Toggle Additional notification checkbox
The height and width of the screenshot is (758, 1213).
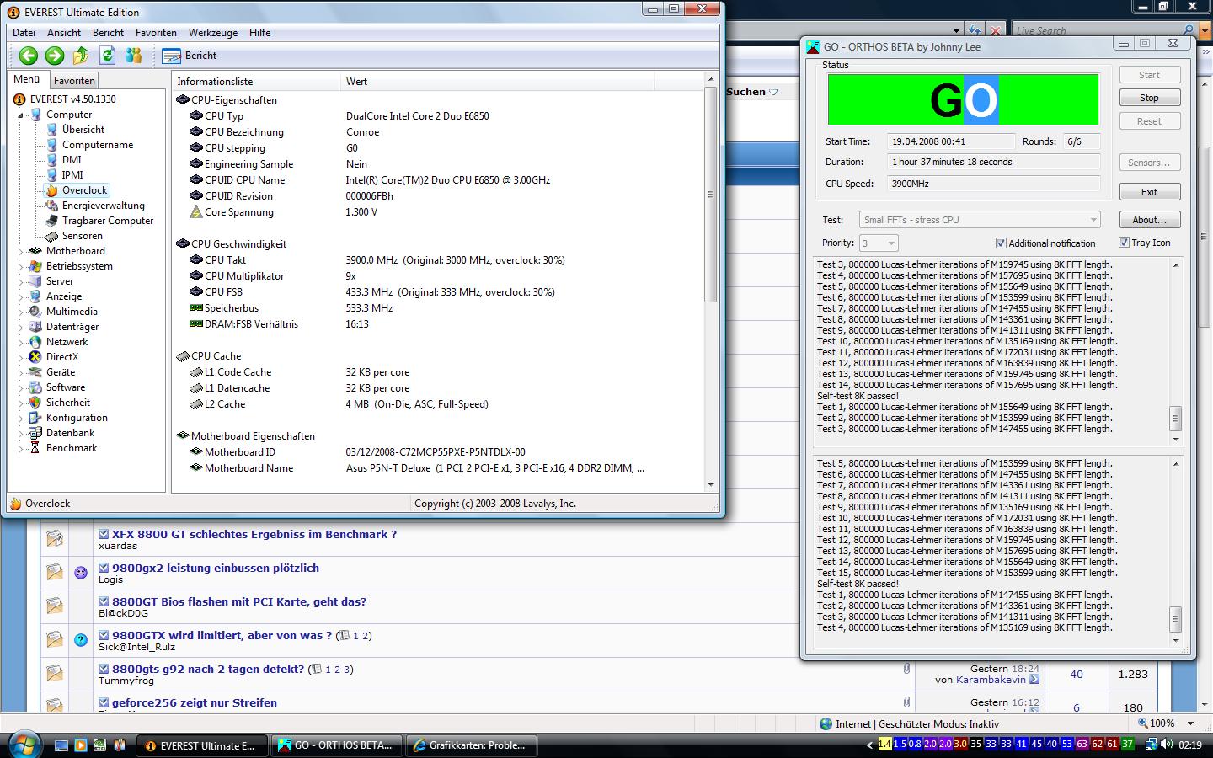coord(1001,243)
